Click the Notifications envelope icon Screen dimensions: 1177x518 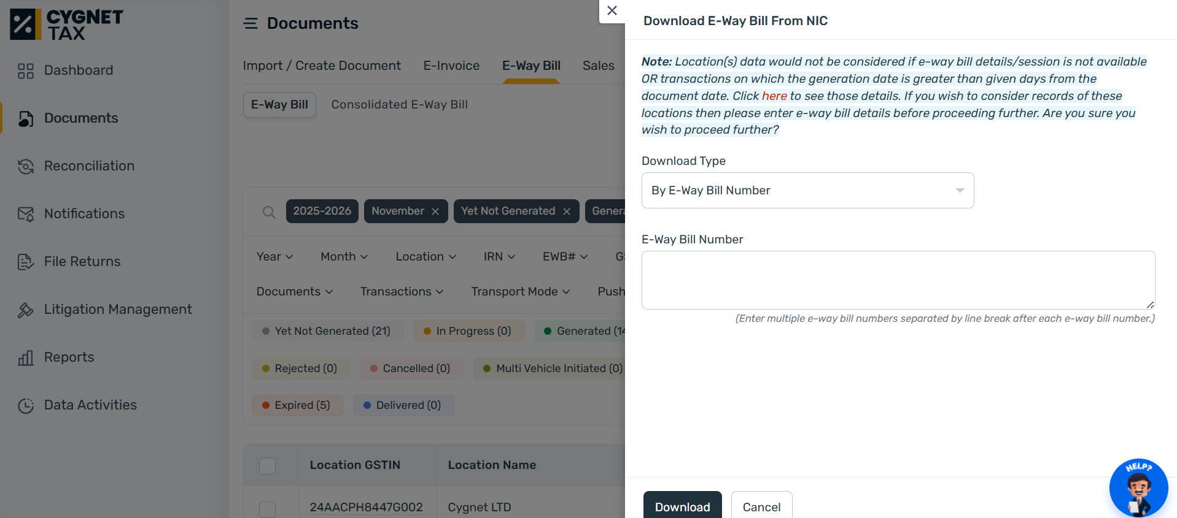(25, 214)
